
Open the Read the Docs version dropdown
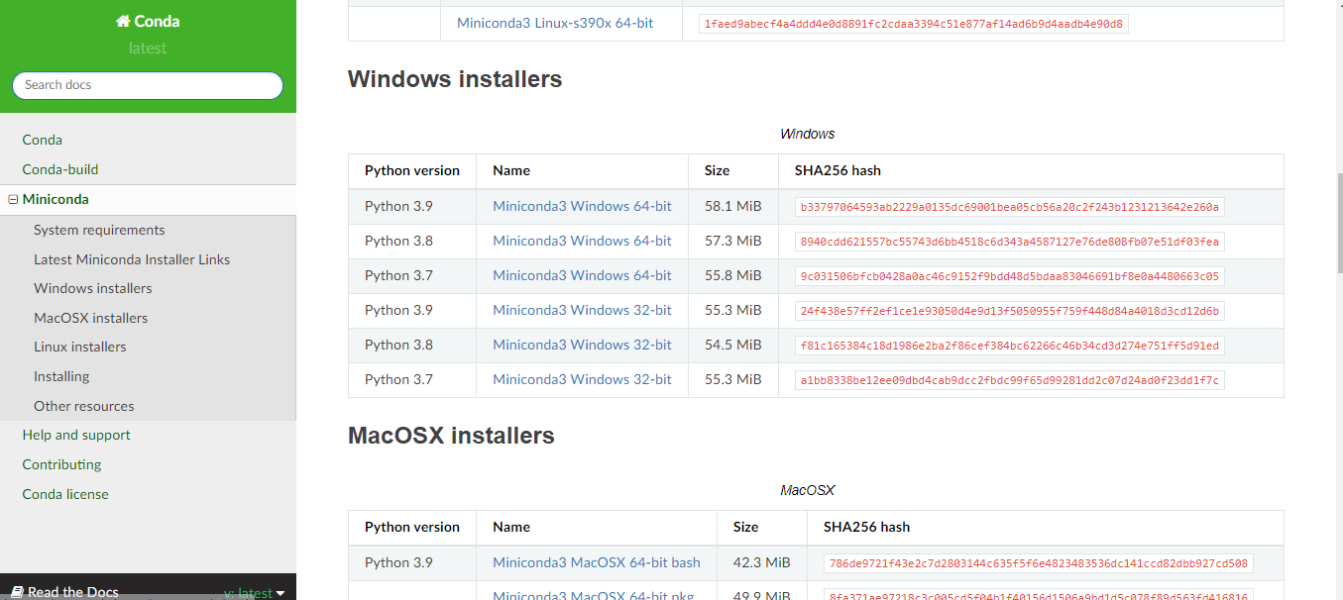coord(255,592)
